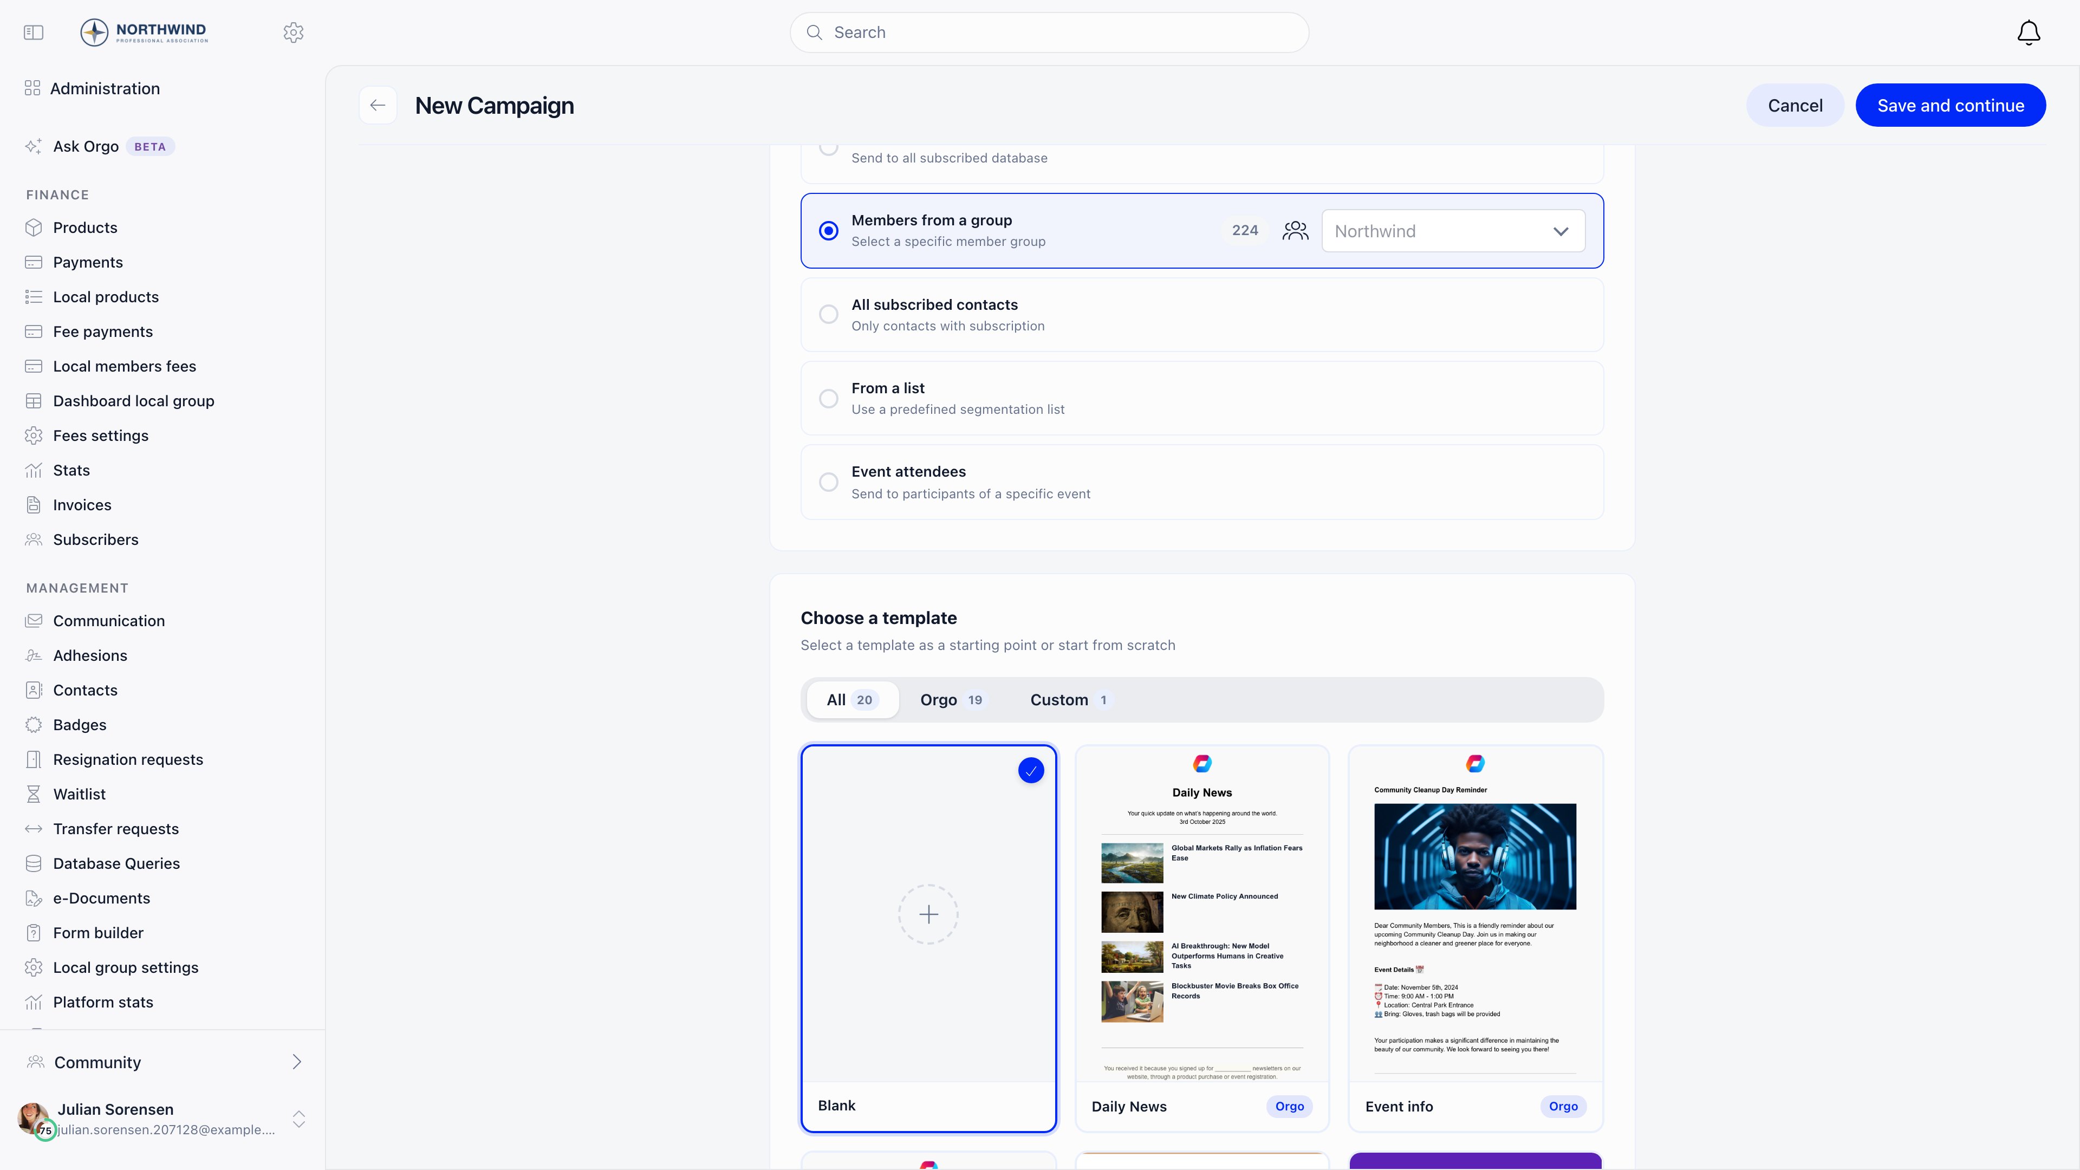Click the Database Queries cylinder icon

click(x=33, y=864)
